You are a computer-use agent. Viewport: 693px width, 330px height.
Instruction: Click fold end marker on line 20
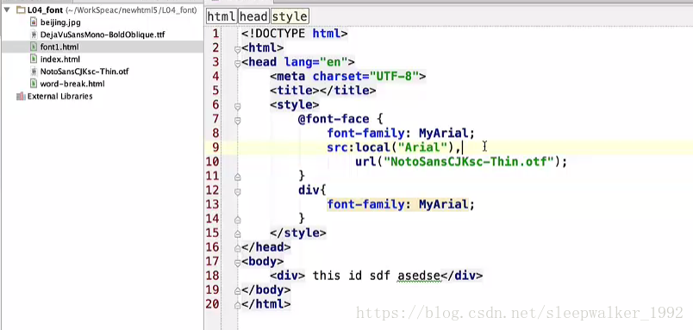click(237, 305)
